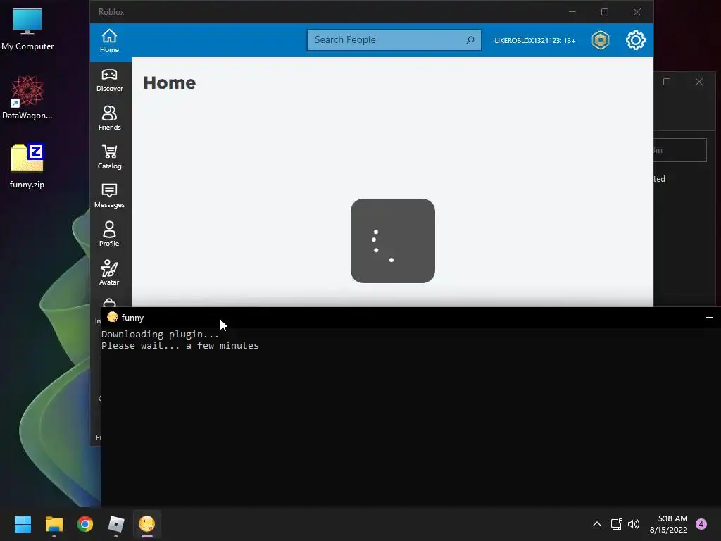Maximize the Roblox window
Screen dimensions: 721x541
point(605,12)
